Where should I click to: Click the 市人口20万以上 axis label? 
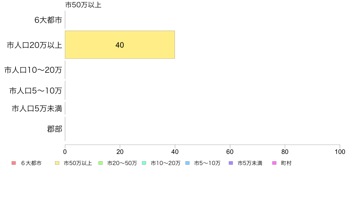pyautogui.click(x=34, y=45)
